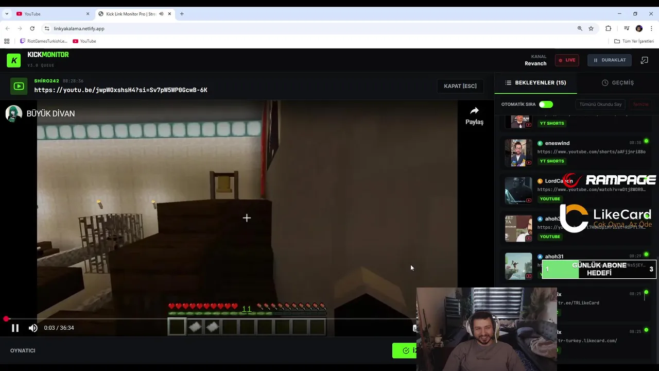Open the apps grid in bookmarks bar
The height and width of the screenshot is (371, 659).
coord(7,41)
